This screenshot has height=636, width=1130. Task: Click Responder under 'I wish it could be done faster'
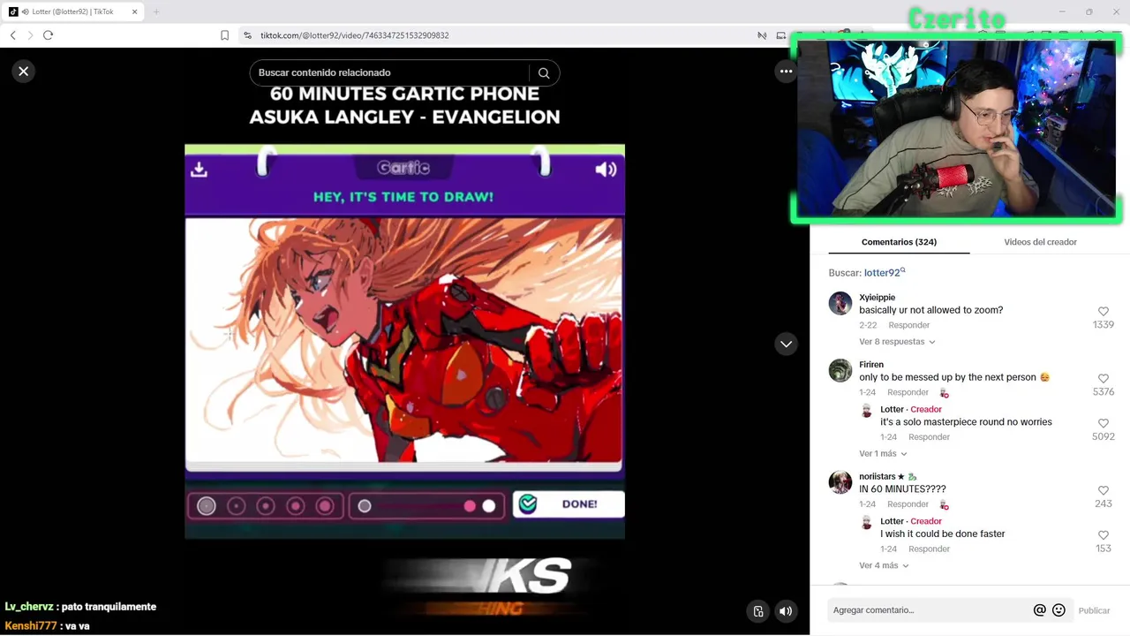tap(929, 549)
